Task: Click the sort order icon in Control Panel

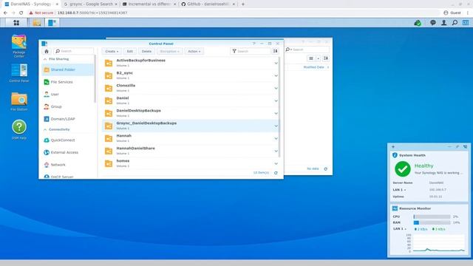Action: (276, 51)
